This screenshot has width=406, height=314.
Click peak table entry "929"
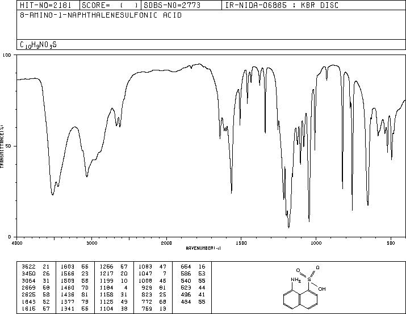coord(147,287)
